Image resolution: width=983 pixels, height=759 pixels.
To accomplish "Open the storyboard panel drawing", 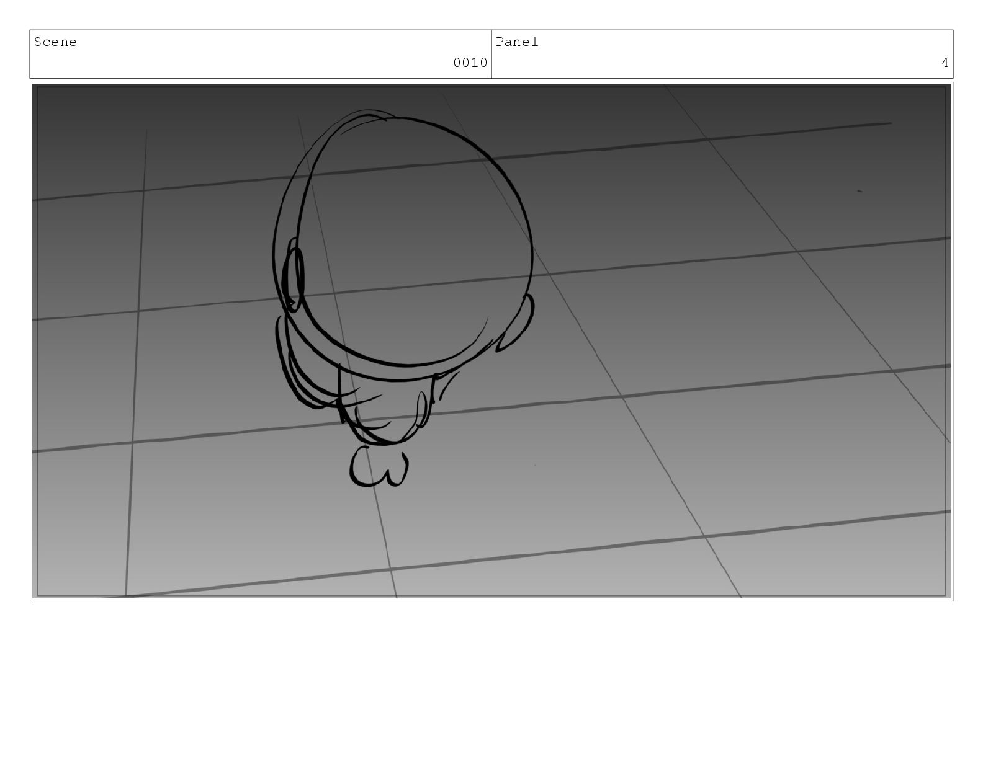I will [x=491, y=341].
